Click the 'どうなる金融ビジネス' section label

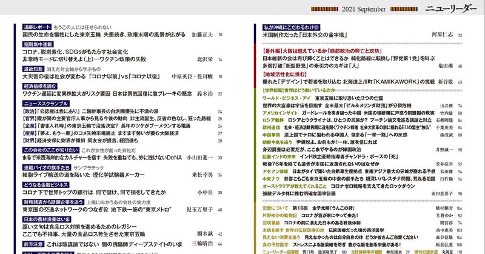(46, 185)
